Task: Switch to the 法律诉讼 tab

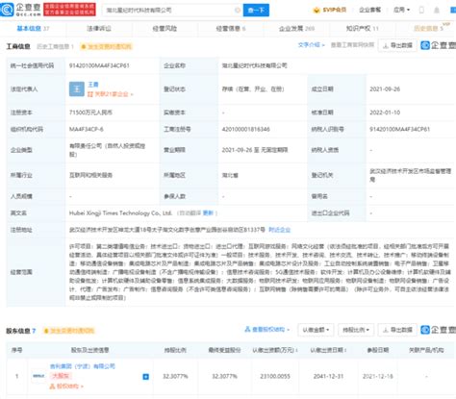Action: click(99, 29)
